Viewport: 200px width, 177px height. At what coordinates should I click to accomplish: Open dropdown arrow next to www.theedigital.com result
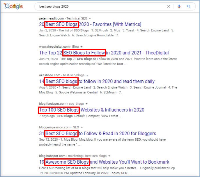(82, 47)
